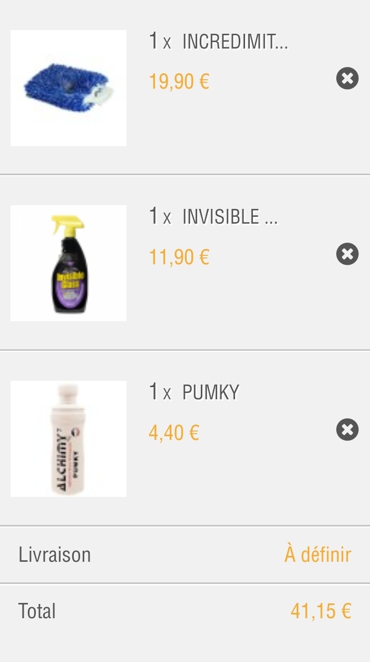The height and width of the screenshot is (662, 370).
Task: Tap the 4,40 € price
Action: coord(174,433)
